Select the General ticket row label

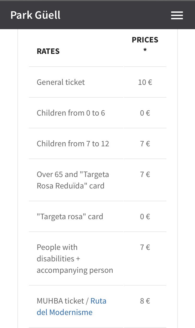pyautogui.click(x=61, y=82)
